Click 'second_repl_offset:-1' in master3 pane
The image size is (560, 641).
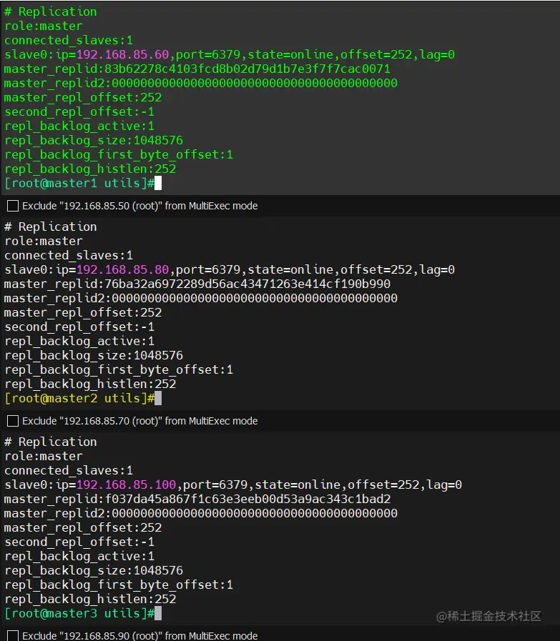pos(79,542)
